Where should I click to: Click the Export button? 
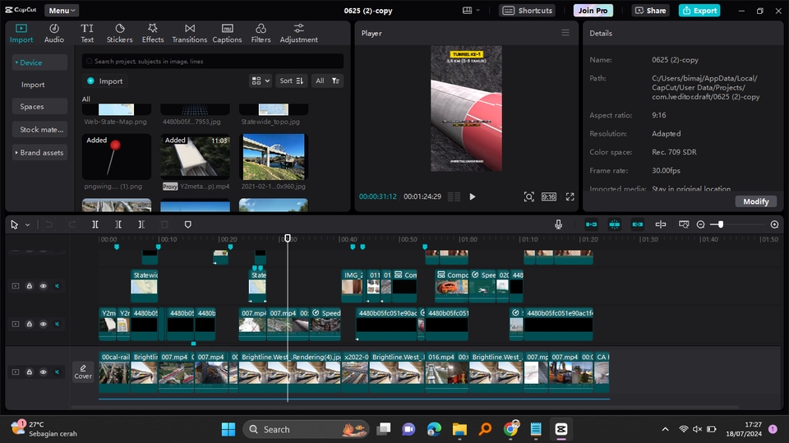click(699, 11)
